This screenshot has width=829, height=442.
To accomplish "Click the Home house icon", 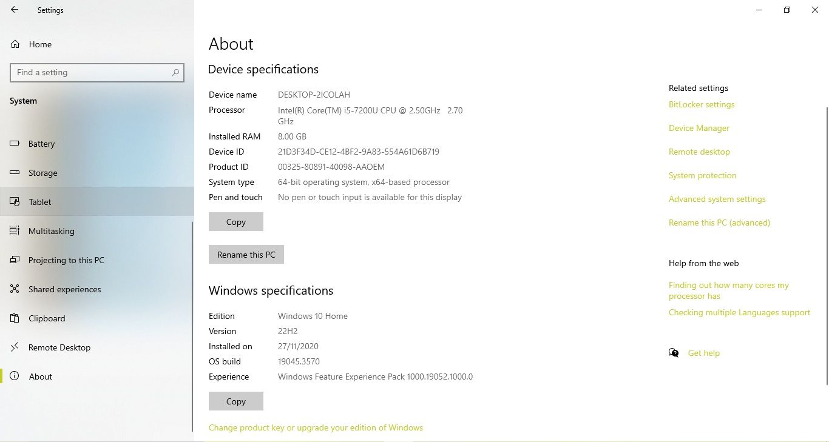I will click(15, 44).
